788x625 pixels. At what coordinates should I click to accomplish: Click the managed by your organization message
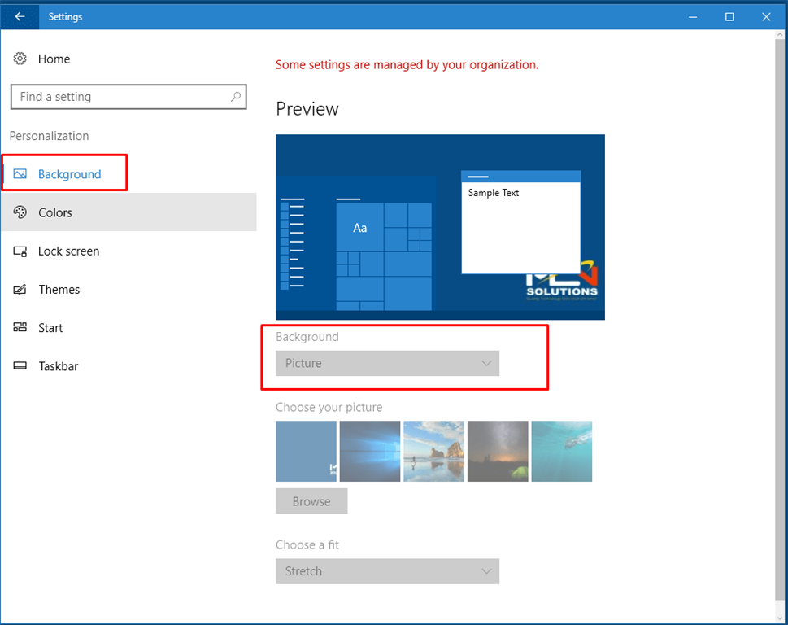click(407, 65)
